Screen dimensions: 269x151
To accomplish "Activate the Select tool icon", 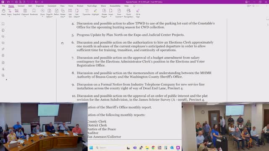I will (9, 11).
